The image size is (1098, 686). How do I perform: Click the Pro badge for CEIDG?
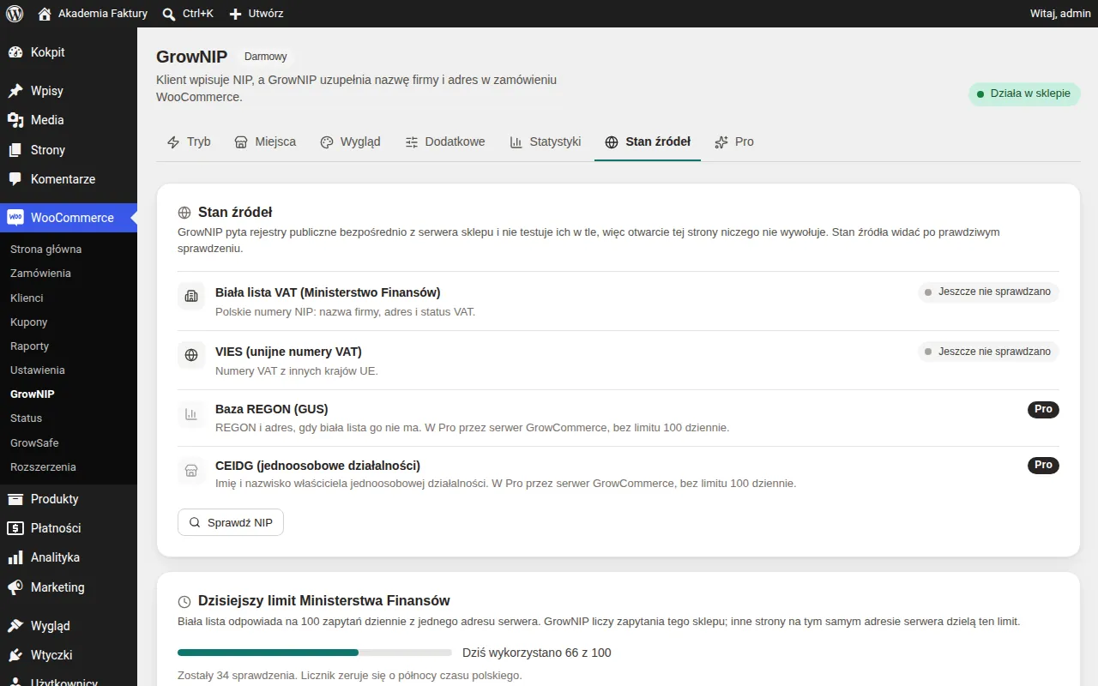pos(1043,466)
